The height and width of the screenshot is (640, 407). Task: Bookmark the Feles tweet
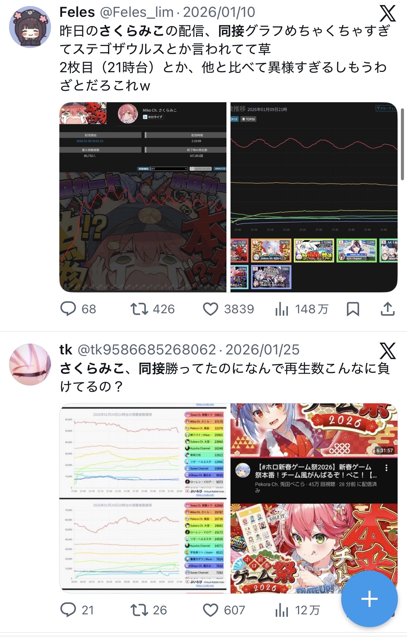point(353,309)
